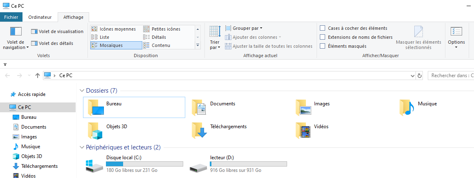Refresh the current folder view
This screenshot has height=178, width=474.
click(x=420, y=76)
